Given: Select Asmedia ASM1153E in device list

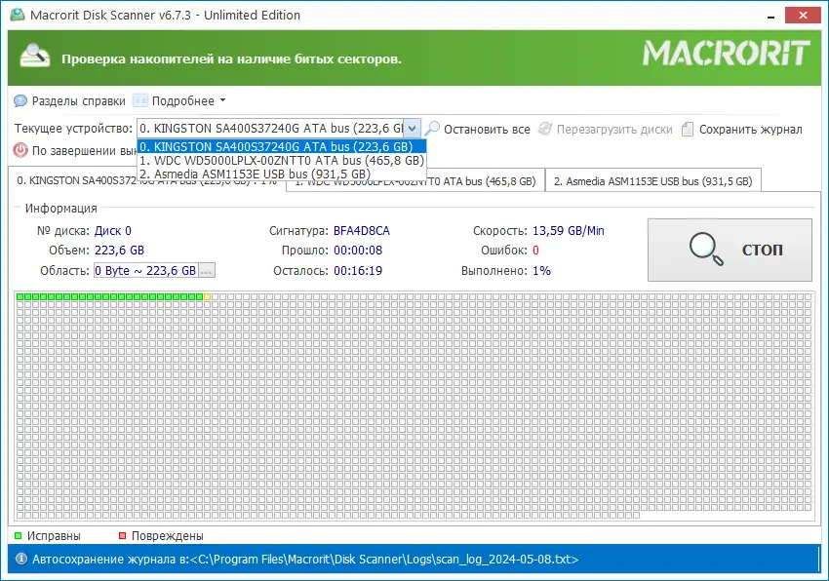Looking at the screenshot, I should 281,174.
